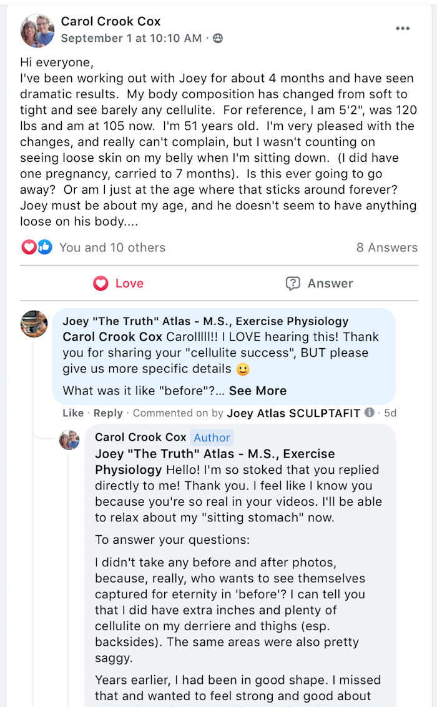The width and height of the screenshot is (437, 707).
Task: Click Carol's profile picture in the post header
Action: click(x=37, y=30)
